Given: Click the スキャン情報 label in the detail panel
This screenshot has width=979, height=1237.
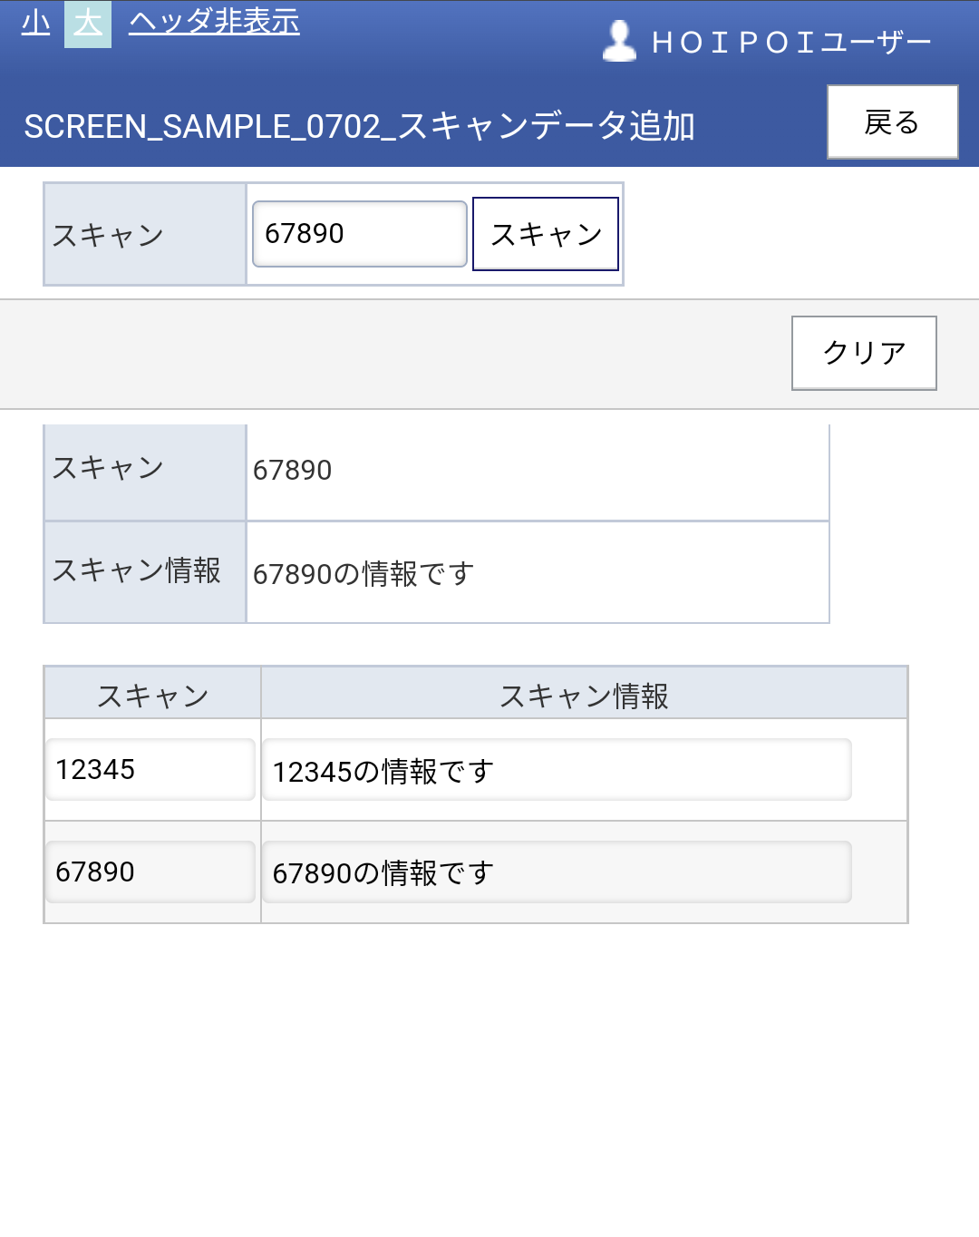Looking at the screenshot, I should tap(137, 570).
